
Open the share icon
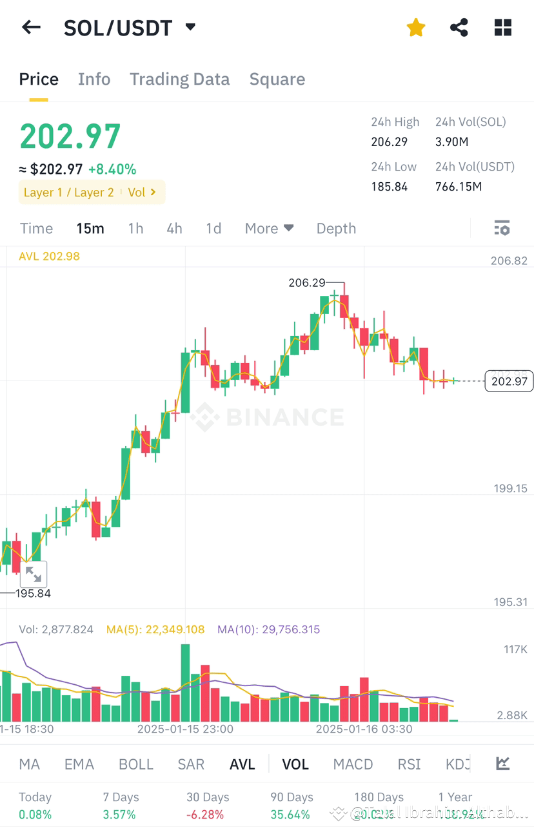coord(459,27)
